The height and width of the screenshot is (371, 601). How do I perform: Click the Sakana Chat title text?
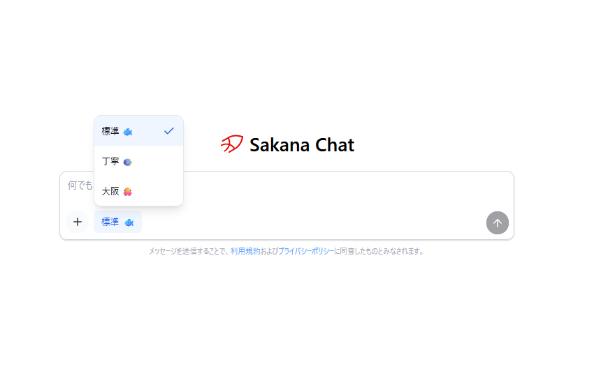[302, 145]
